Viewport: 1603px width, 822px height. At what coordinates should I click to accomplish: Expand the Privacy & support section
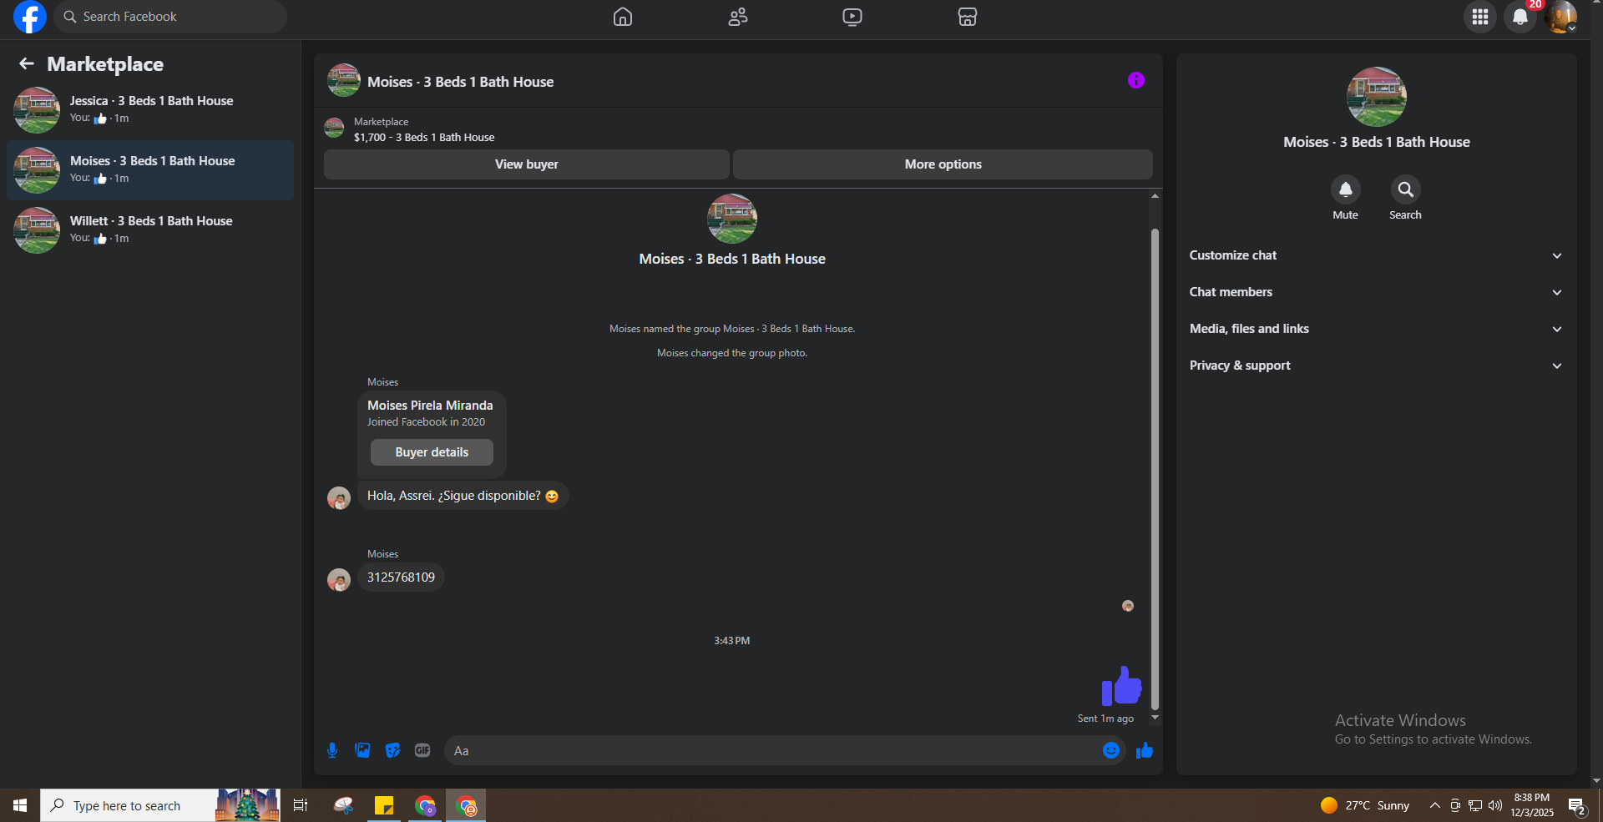(1376, 366)
